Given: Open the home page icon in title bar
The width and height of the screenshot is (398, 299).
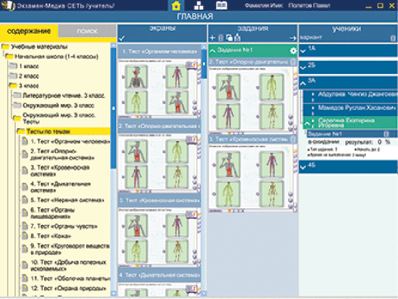Looking at the screenshot, I should (176, 5).
